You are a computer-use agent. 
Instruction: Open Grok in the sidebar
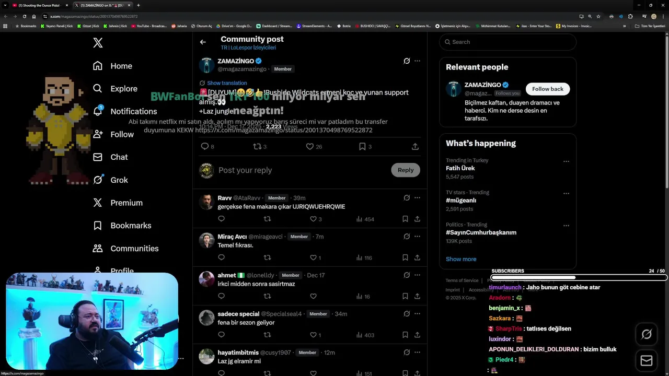pyautogui.click(x=110, y=180)
